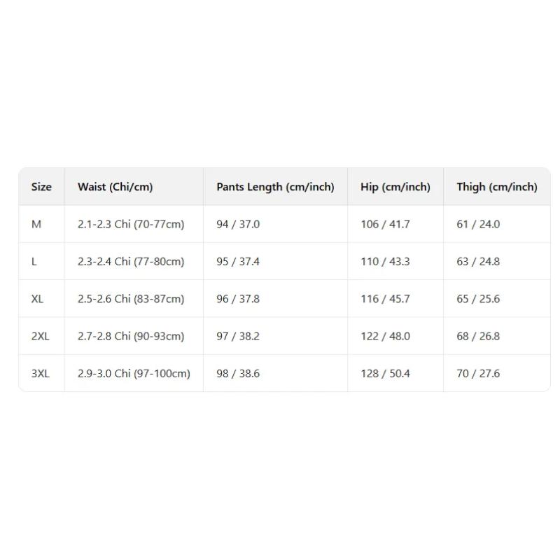Click pants length 94 / 37.0
Screen dimensions: 560x560
[x=238, y=224]
